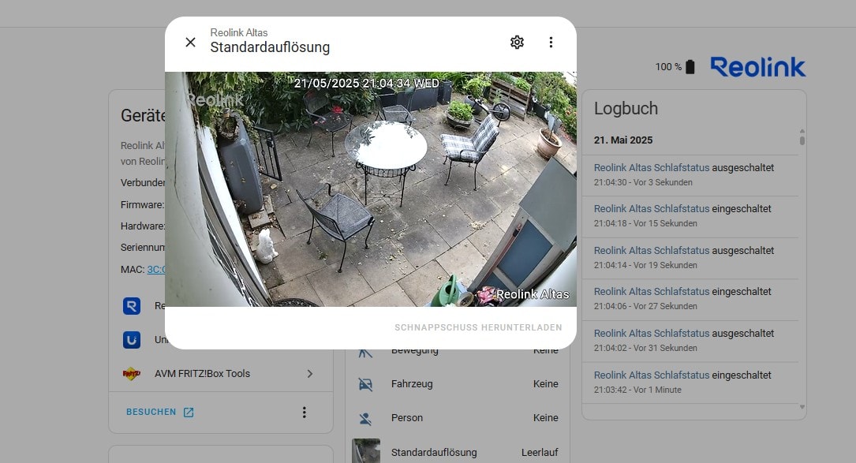856x463 pixels.
Task: Click the Reolink Altas subtitle in dialog header
Action: [238, 33]
